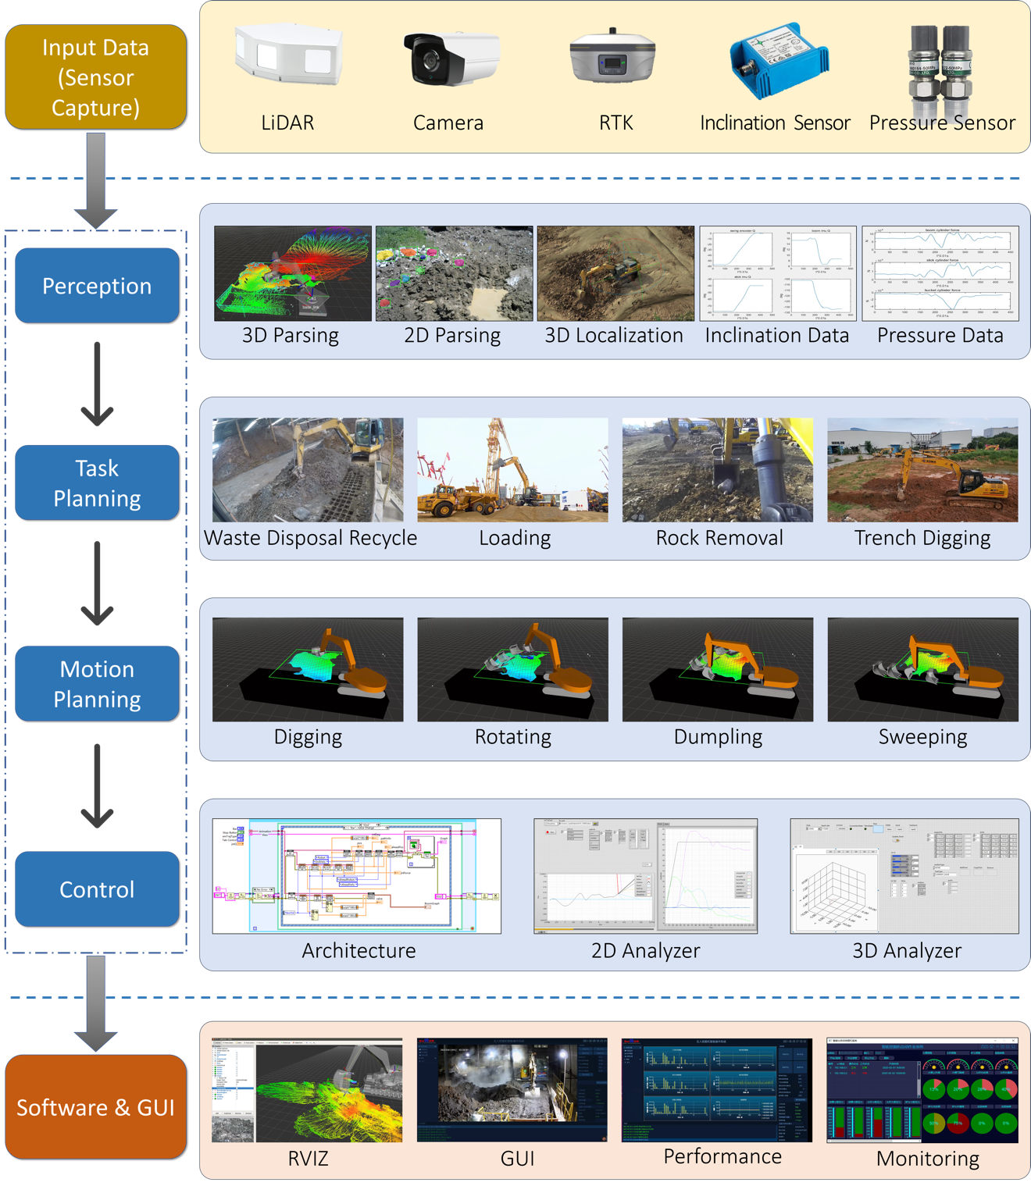Viewport: 1031px width, 1186px height.
Task: Click the 'Architecture' caption
Action: tap(359, 950)
